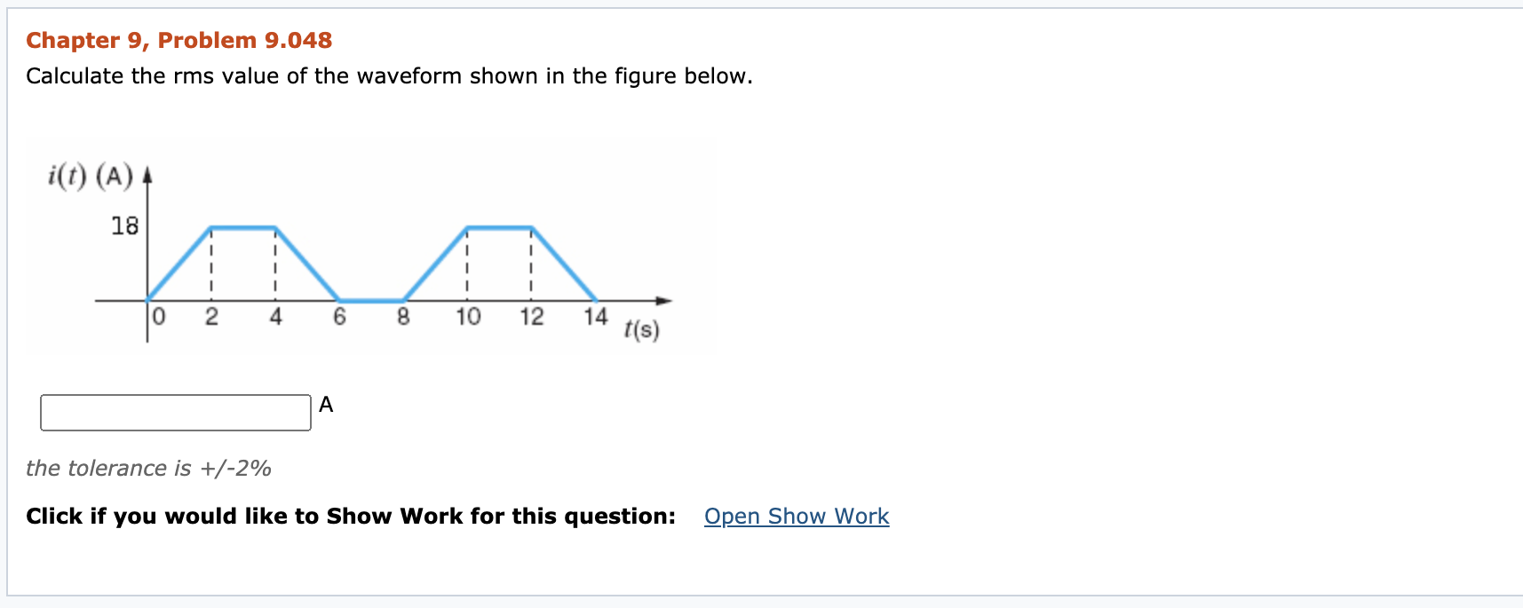Click the number 4 on the time axis
Image resolution: width=1523 pixels, height=608 pixels.
click(x=275, y=316)
